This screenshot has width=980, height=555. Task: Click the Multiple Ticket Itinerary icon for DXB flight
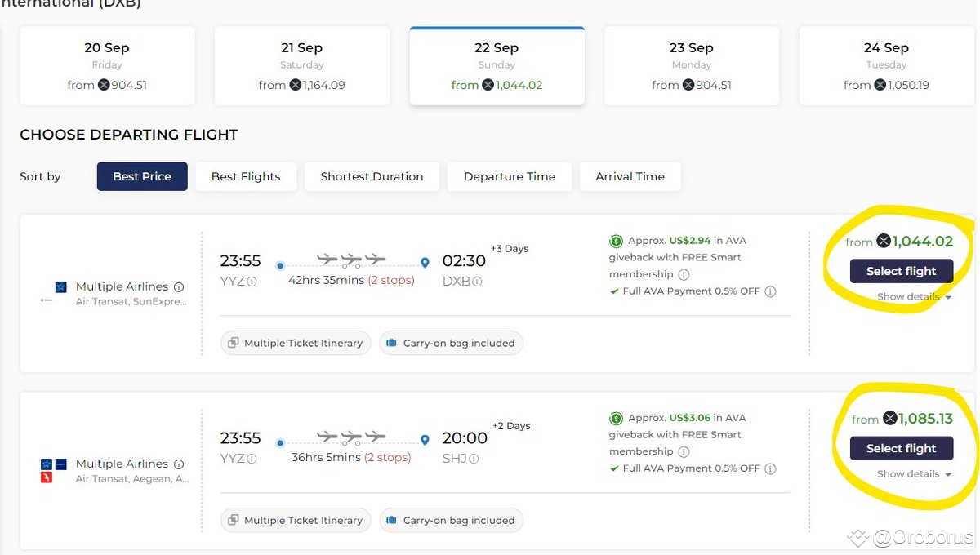coord(233,343)
